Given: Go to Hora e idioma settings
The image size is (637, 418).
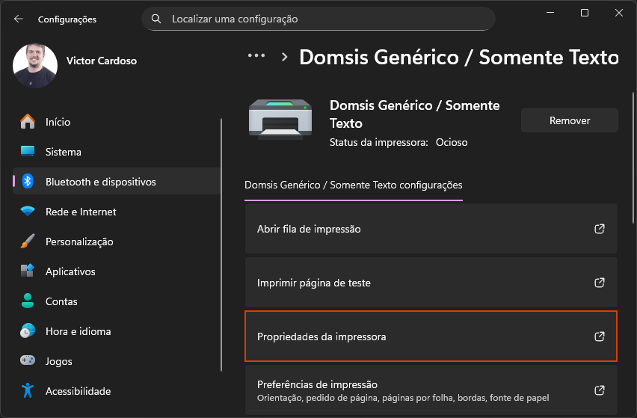Looking at the screenshot, I should (x=78, y=331).
